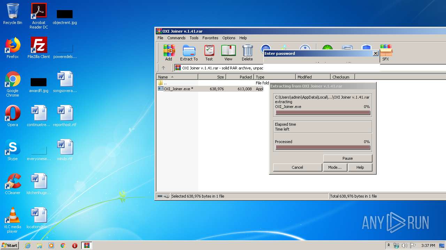446x250 pixels.
Task: Select the everyonese... desktop file
Action: pos(39,153)
